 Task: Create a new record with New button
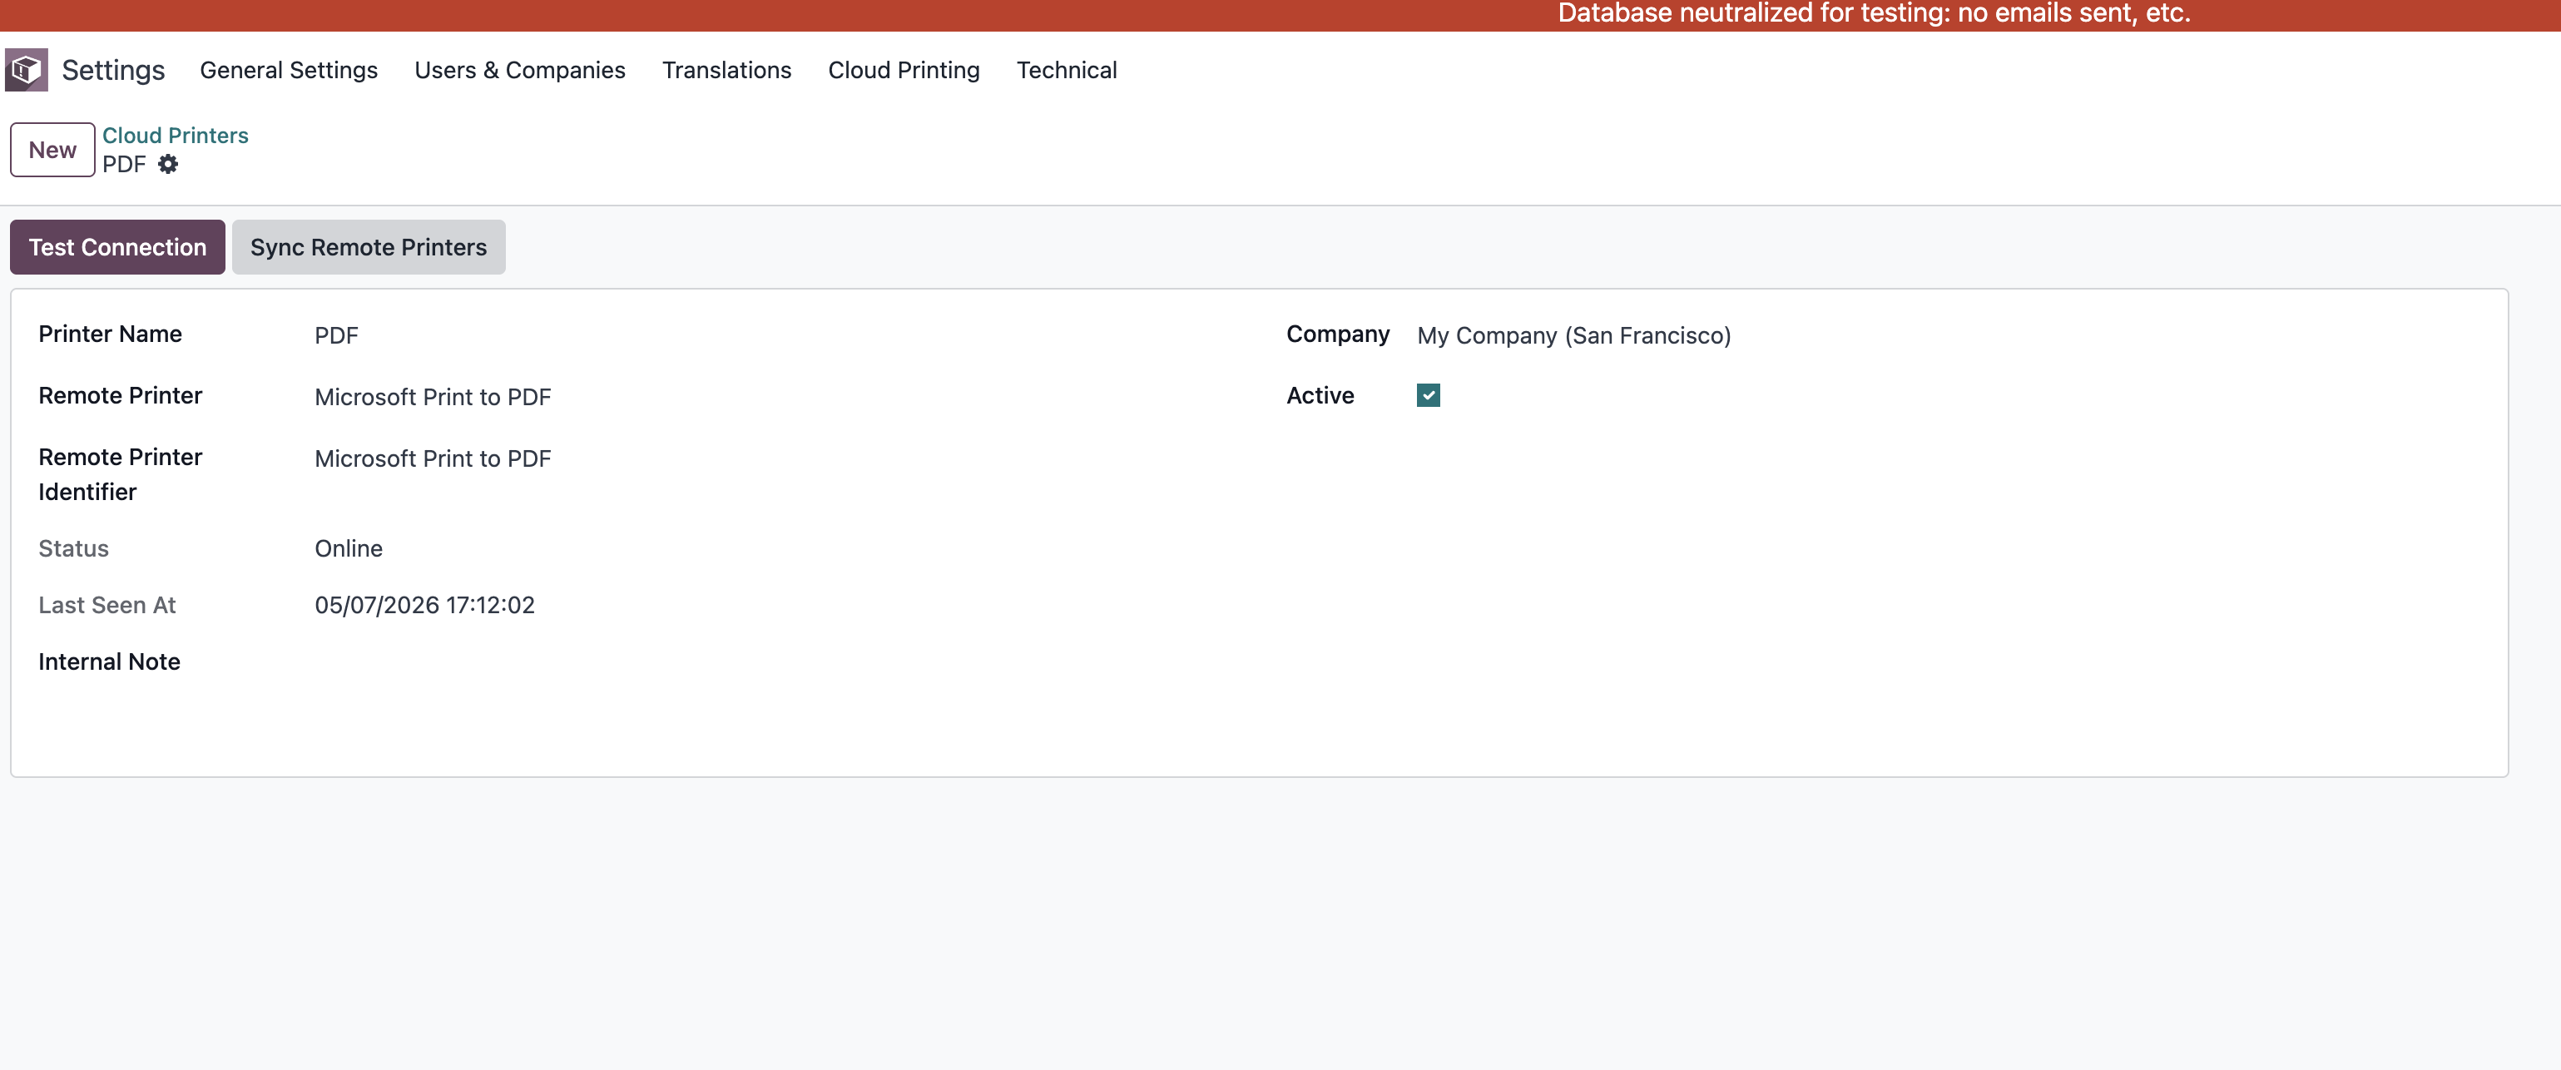[x=52, y=149]
